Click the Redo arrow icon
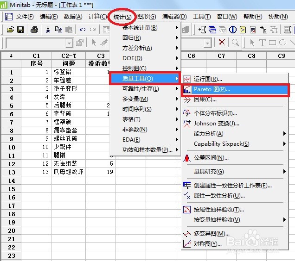Image resolution: width=295 pixels, height=261 pixels. click(x=93, y=30)
